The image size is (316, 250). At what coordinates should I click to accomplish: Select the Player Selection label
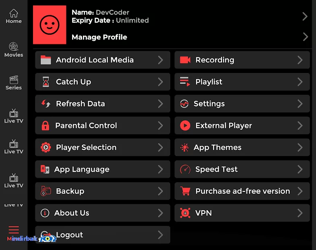86,148
